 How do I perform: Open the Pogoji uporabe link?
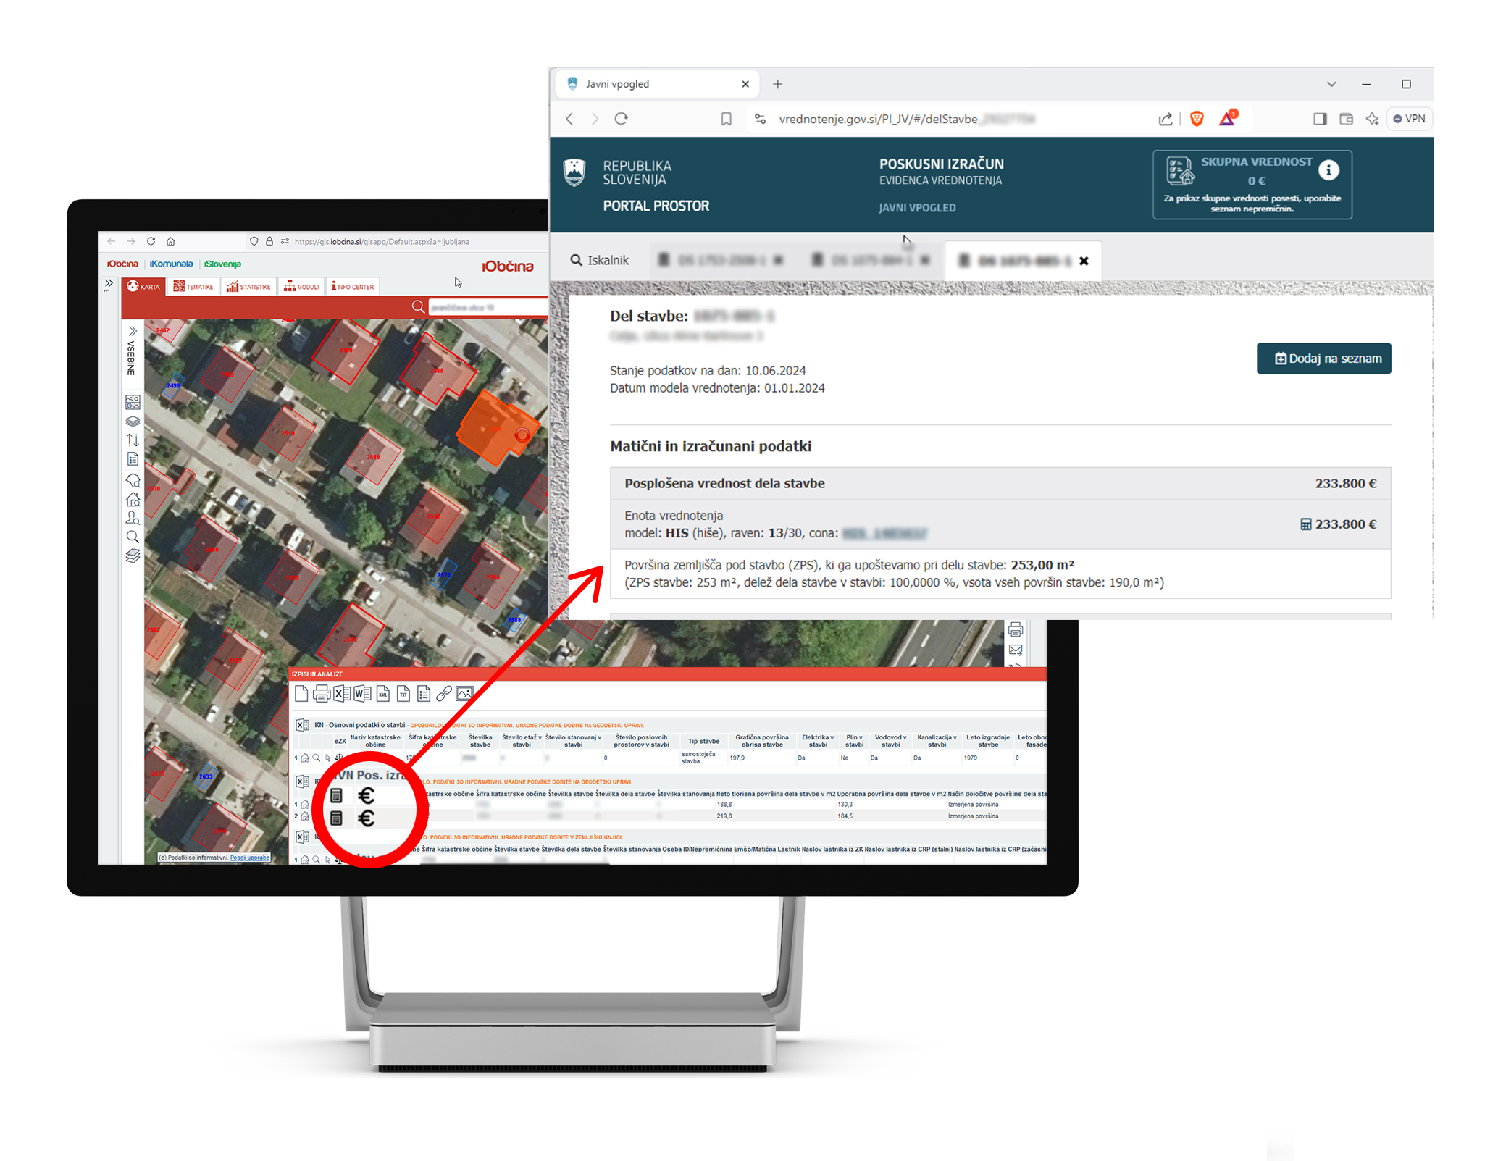point(250,858)
